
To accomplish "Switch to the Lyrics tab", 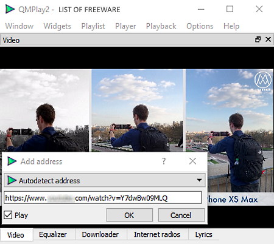I will click(x=204, y=234).
